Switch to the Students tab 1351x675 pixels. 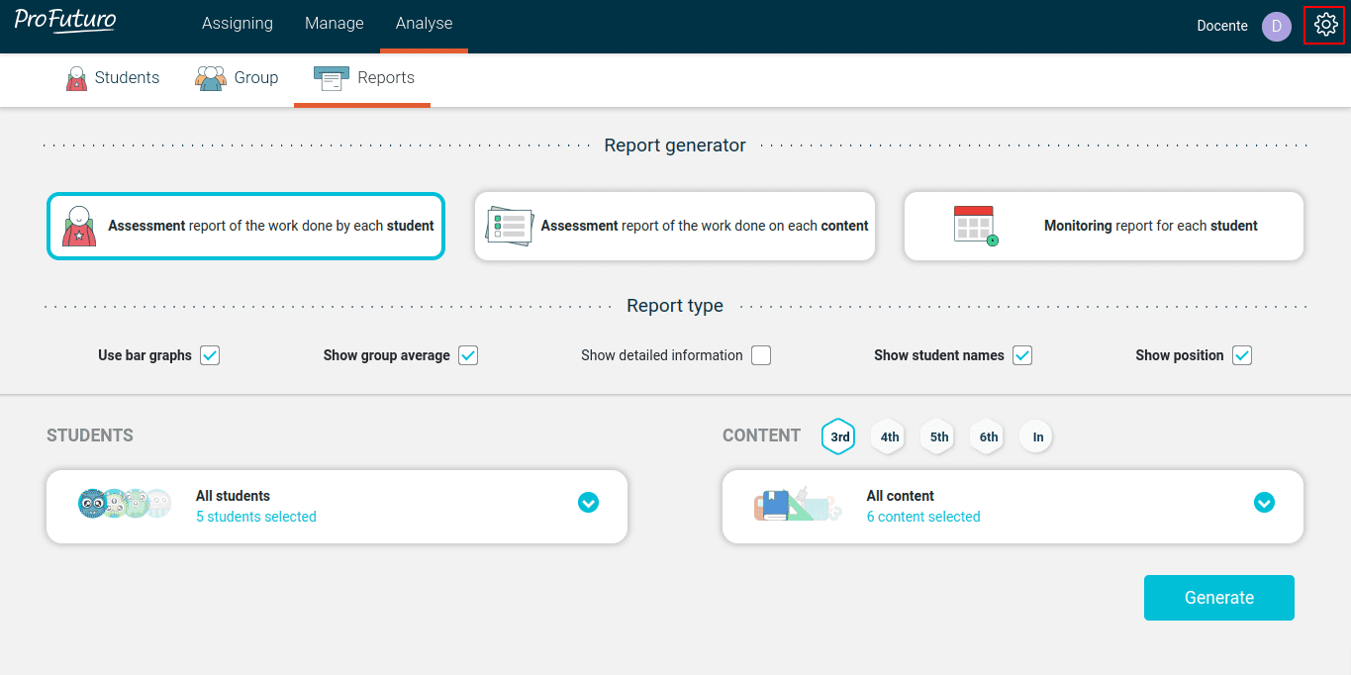(x=112, y=78)
